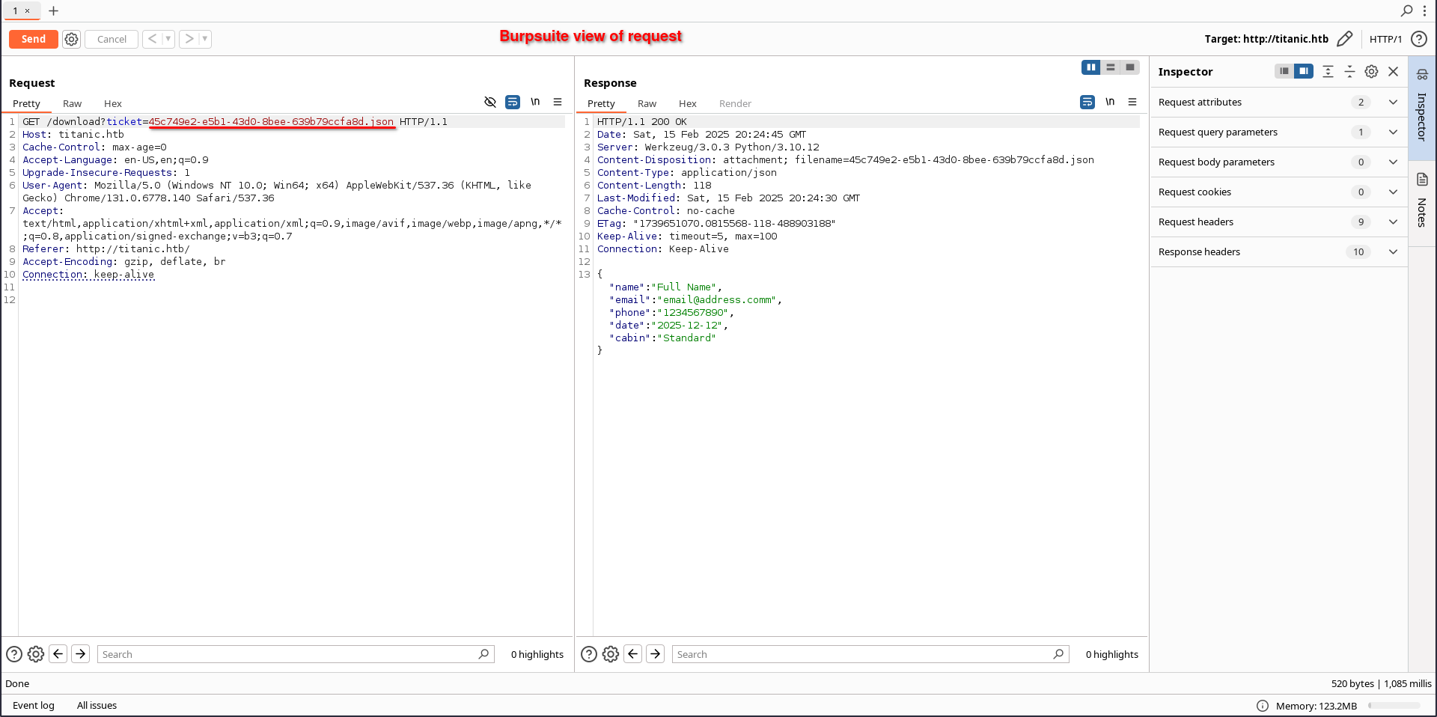Toggle show newline characters in Request

click(535, 102)
